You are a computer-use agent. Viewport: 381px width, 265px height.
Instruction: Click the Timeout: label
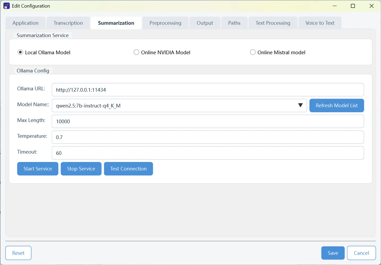27,152
